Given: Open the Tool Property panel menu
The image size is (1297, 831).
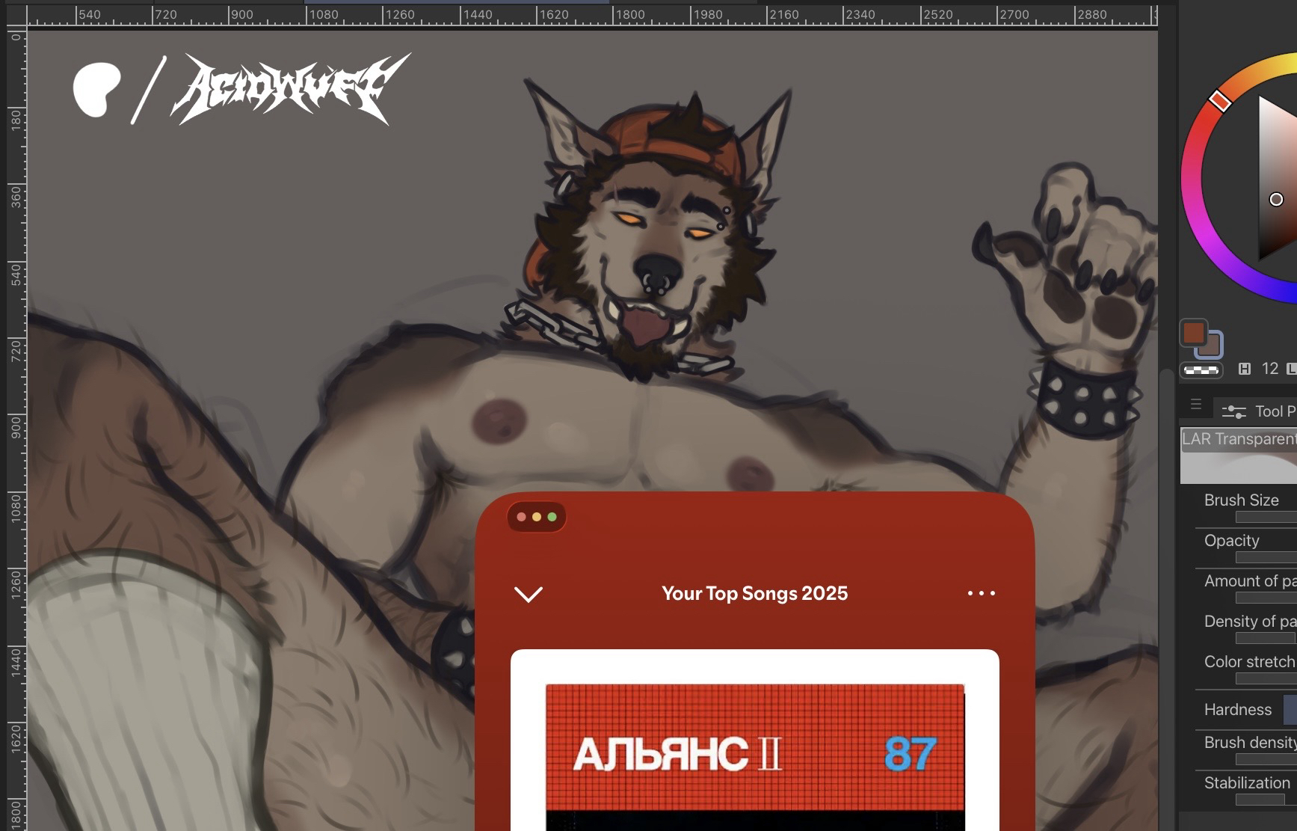Looking at the screenshot, I should (x=1196, y=405).
